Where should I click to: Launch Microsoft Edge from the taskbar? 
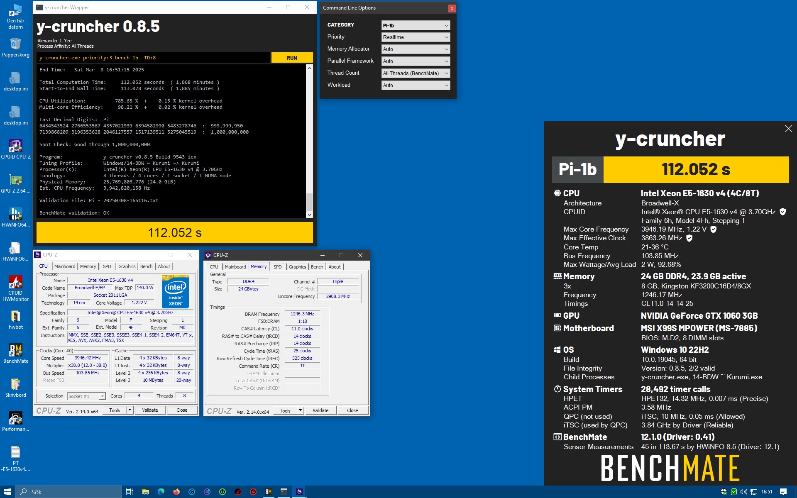pos(161,492)
